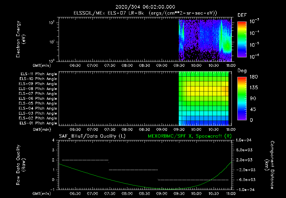Screen dimensions: 286x198
Task: Click the ELS-03 Pitch Angle row label
Action: click(x=38, y=114)
